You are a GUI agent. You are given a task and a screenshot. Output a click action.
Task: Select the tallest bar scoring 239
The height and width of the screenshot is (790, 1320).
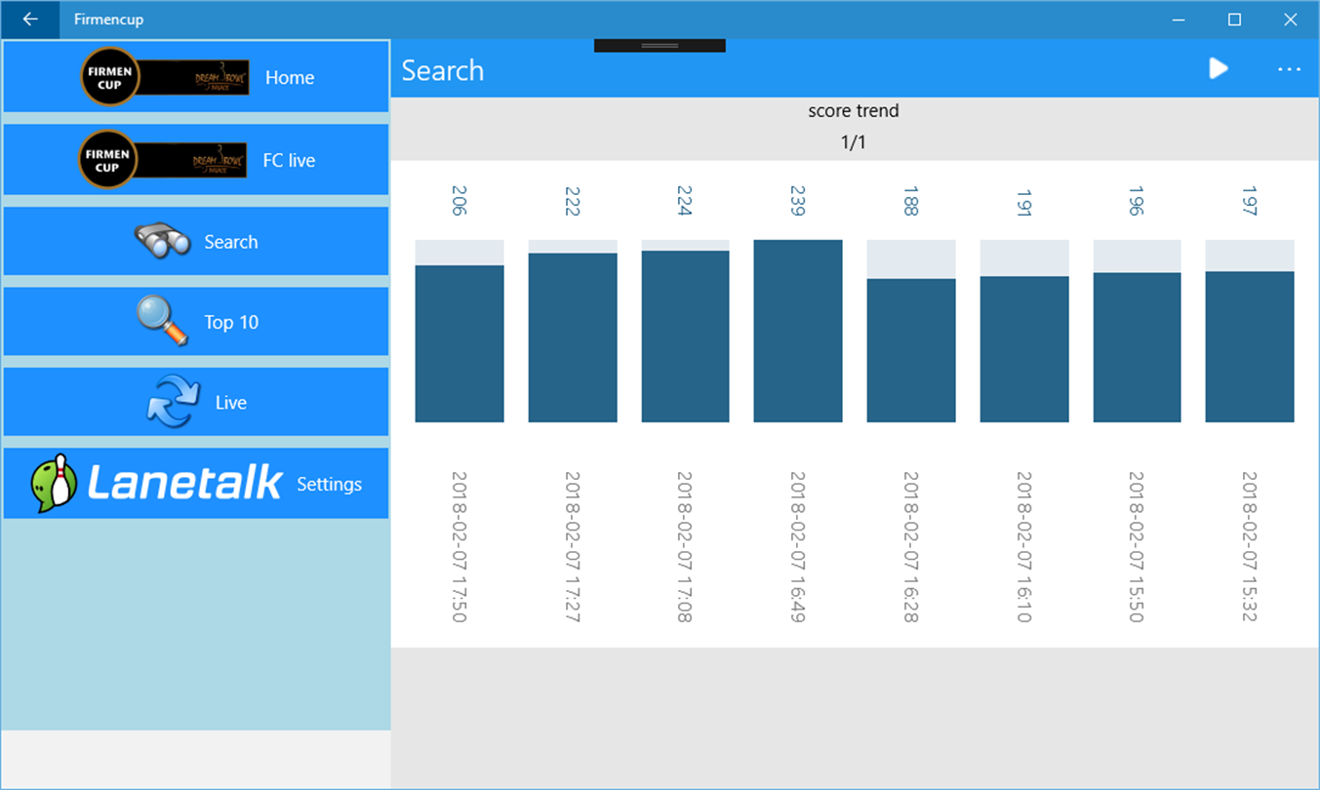(x=798, y=331)
